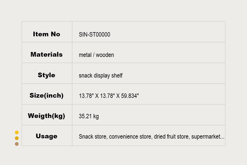
Task: Click the SIN-ST00000 item number value
Action: tap(94, 34)
